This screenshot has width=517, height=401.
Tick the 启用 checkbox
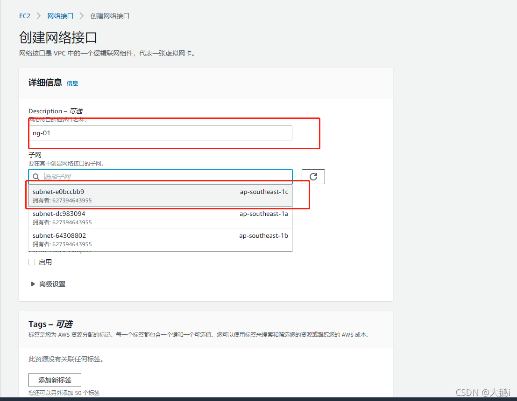point(32,262)
